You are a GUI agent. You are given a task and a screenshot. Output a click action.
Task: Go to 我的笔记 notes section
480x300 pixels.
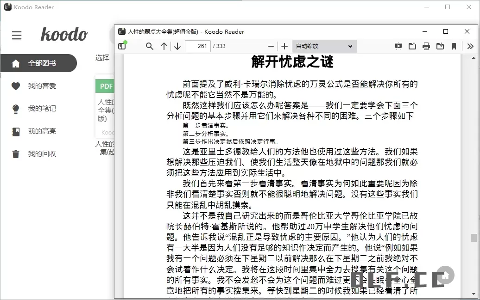pos(41,109)
